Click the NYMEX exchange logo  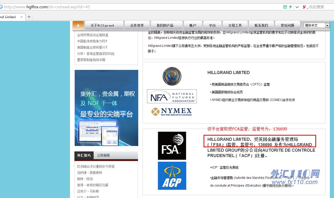click(x=172, y=112)
